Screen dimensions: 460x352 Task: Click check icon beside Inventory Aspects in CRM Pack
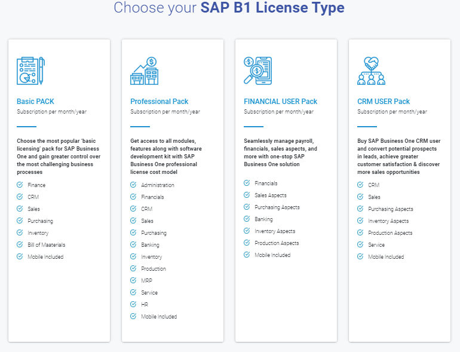pos(360,221)
